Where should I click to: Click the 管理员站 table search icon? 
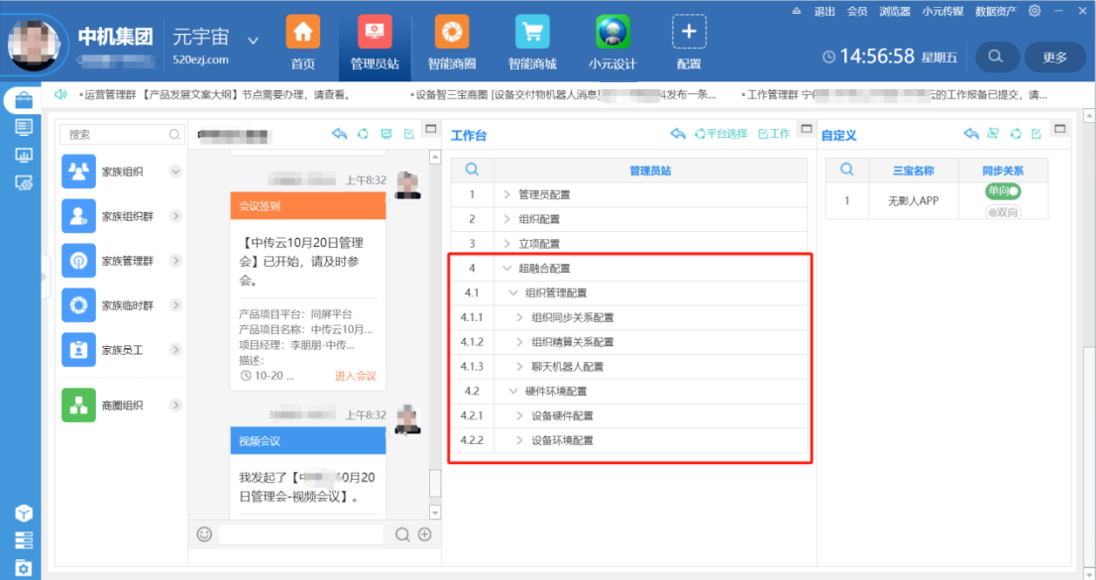pyautogui.click(x=472, y=170)
